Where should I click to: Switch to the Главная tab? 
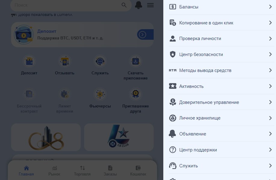26,171
